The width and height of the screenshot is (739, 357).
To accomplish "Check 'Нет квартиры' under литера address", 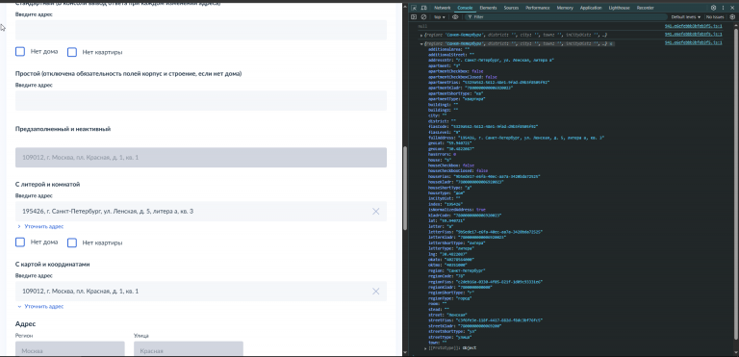I will 71,242.
